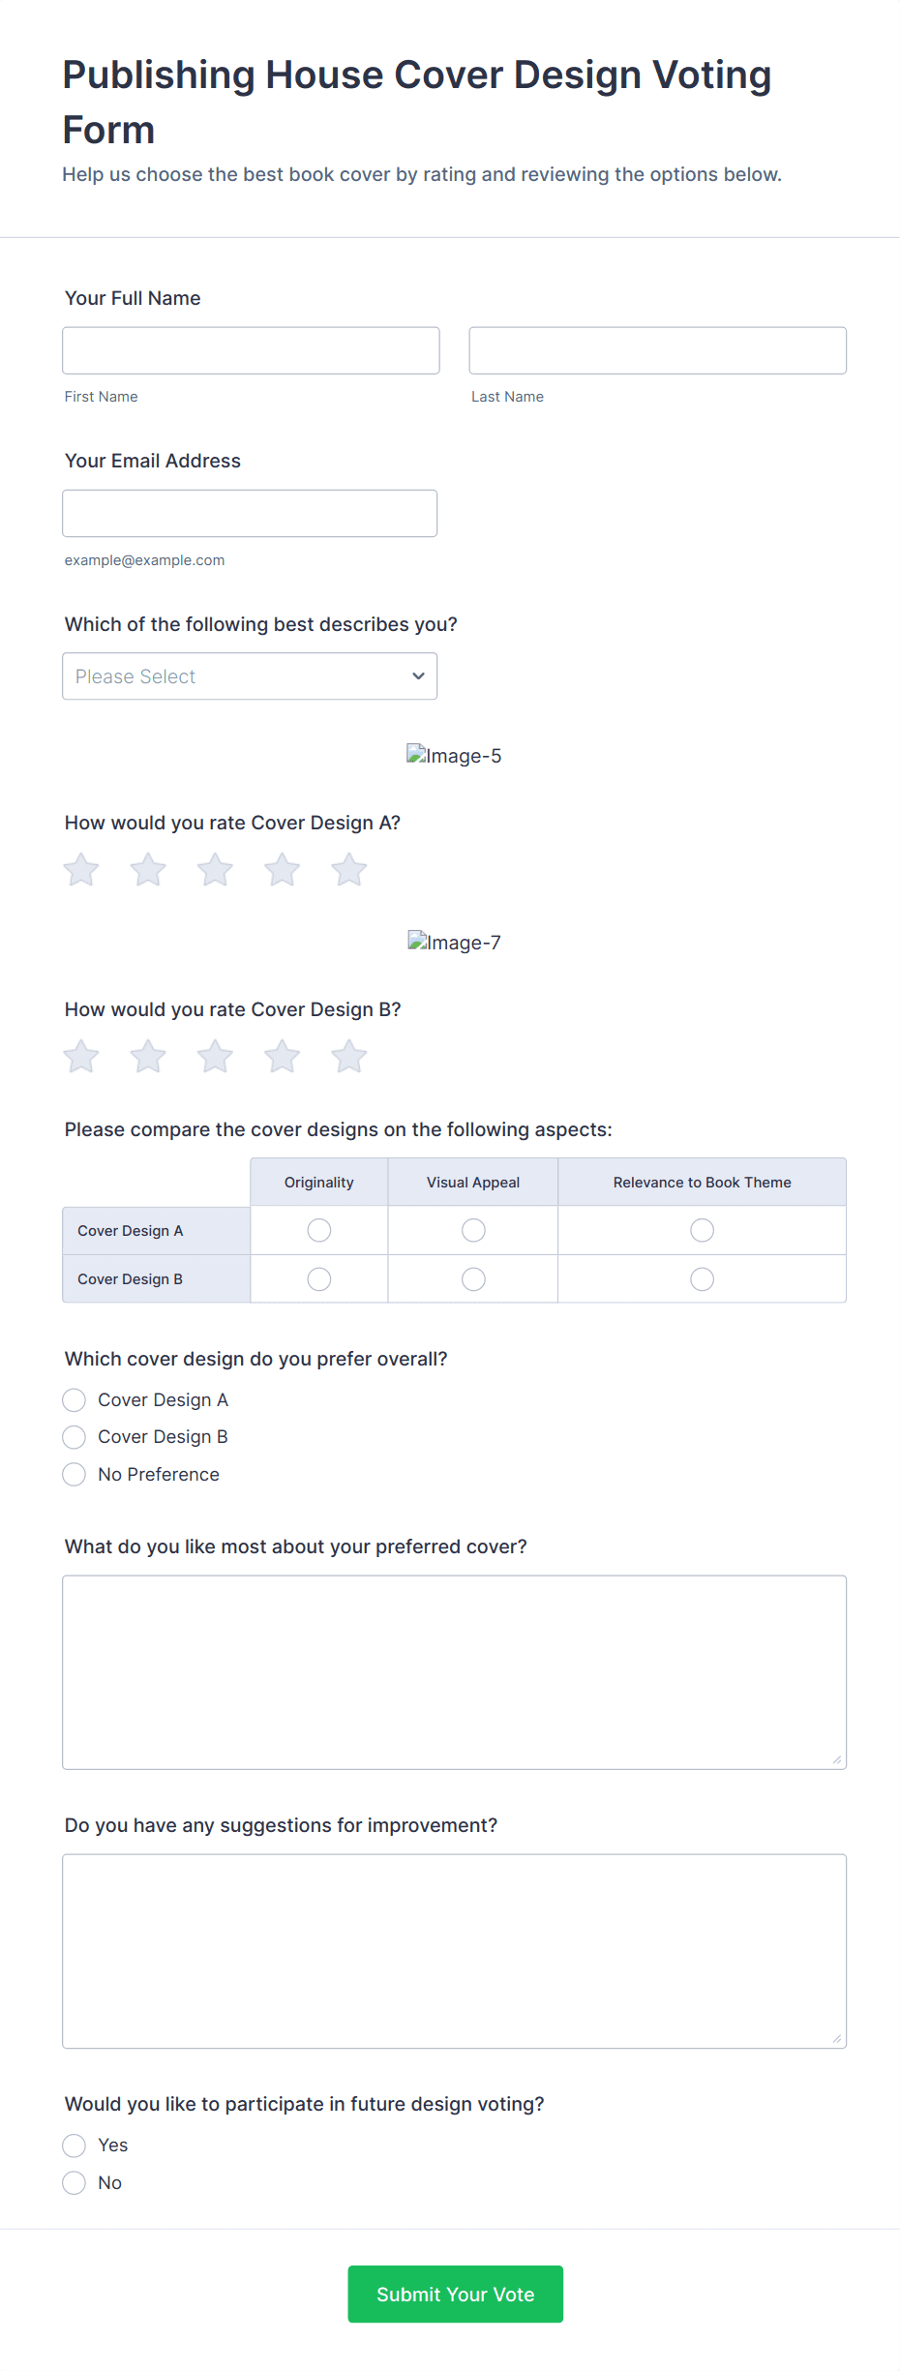Click the broken Image-7 cover placeholder

click(454, 943)
